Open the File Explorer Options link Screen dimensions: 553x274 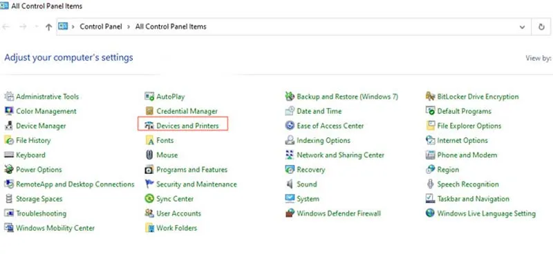[469, 126]
